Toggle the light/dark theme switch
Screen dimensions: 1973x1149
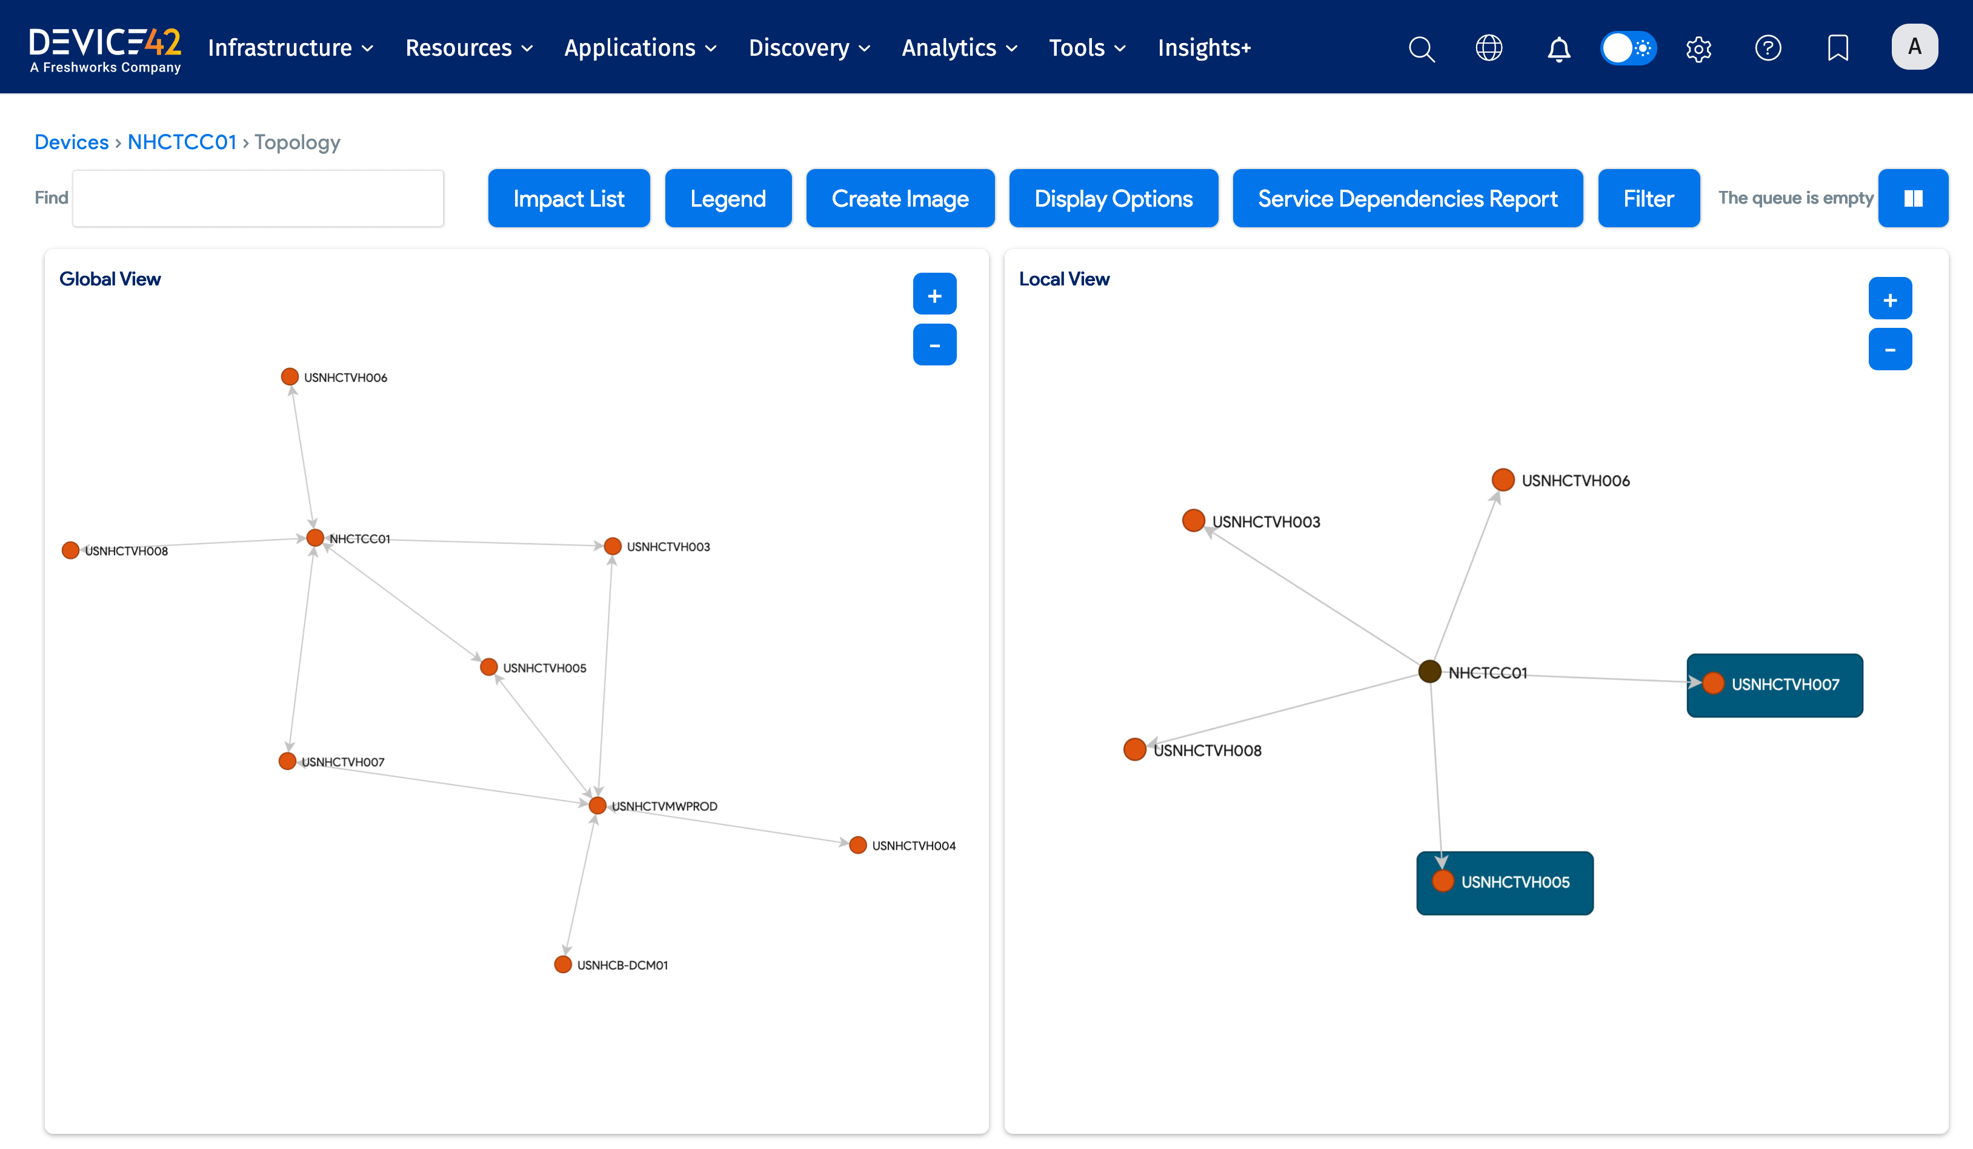pos(1628,48)
